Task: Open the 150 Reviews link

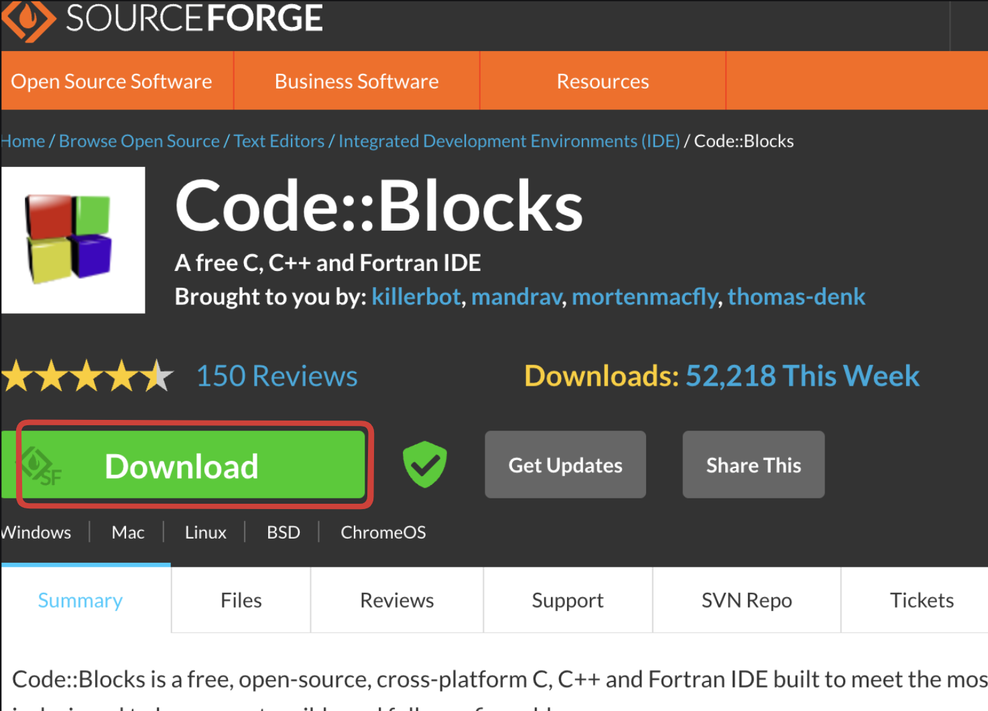Action: point(277,376)
